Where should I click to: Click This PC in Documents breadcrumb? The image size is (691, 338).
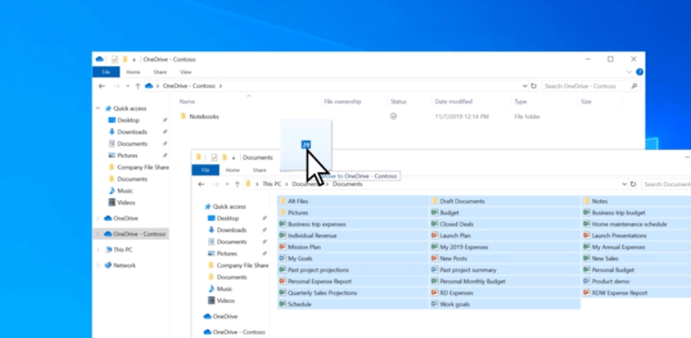click(x=272, y=184)
